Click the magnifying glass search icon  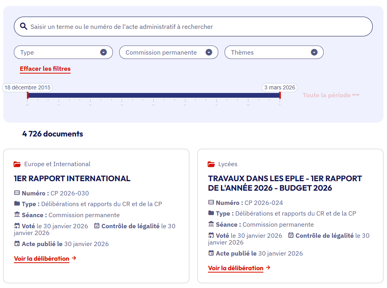23,27
